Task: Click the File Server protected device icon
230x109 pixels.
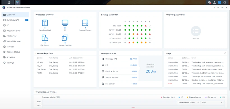Action: [x=45, y=38]
